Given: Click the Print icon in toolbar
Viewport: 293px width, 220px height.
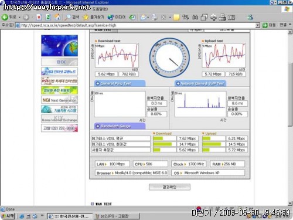Looking at the screenshot, I should tap(155, 18).
